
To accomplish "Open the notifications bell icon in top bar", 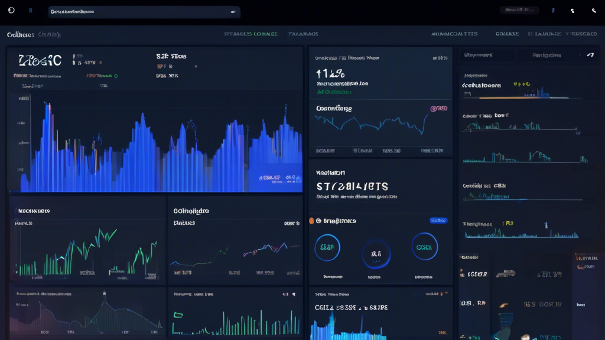I will [x=571, y=10].
